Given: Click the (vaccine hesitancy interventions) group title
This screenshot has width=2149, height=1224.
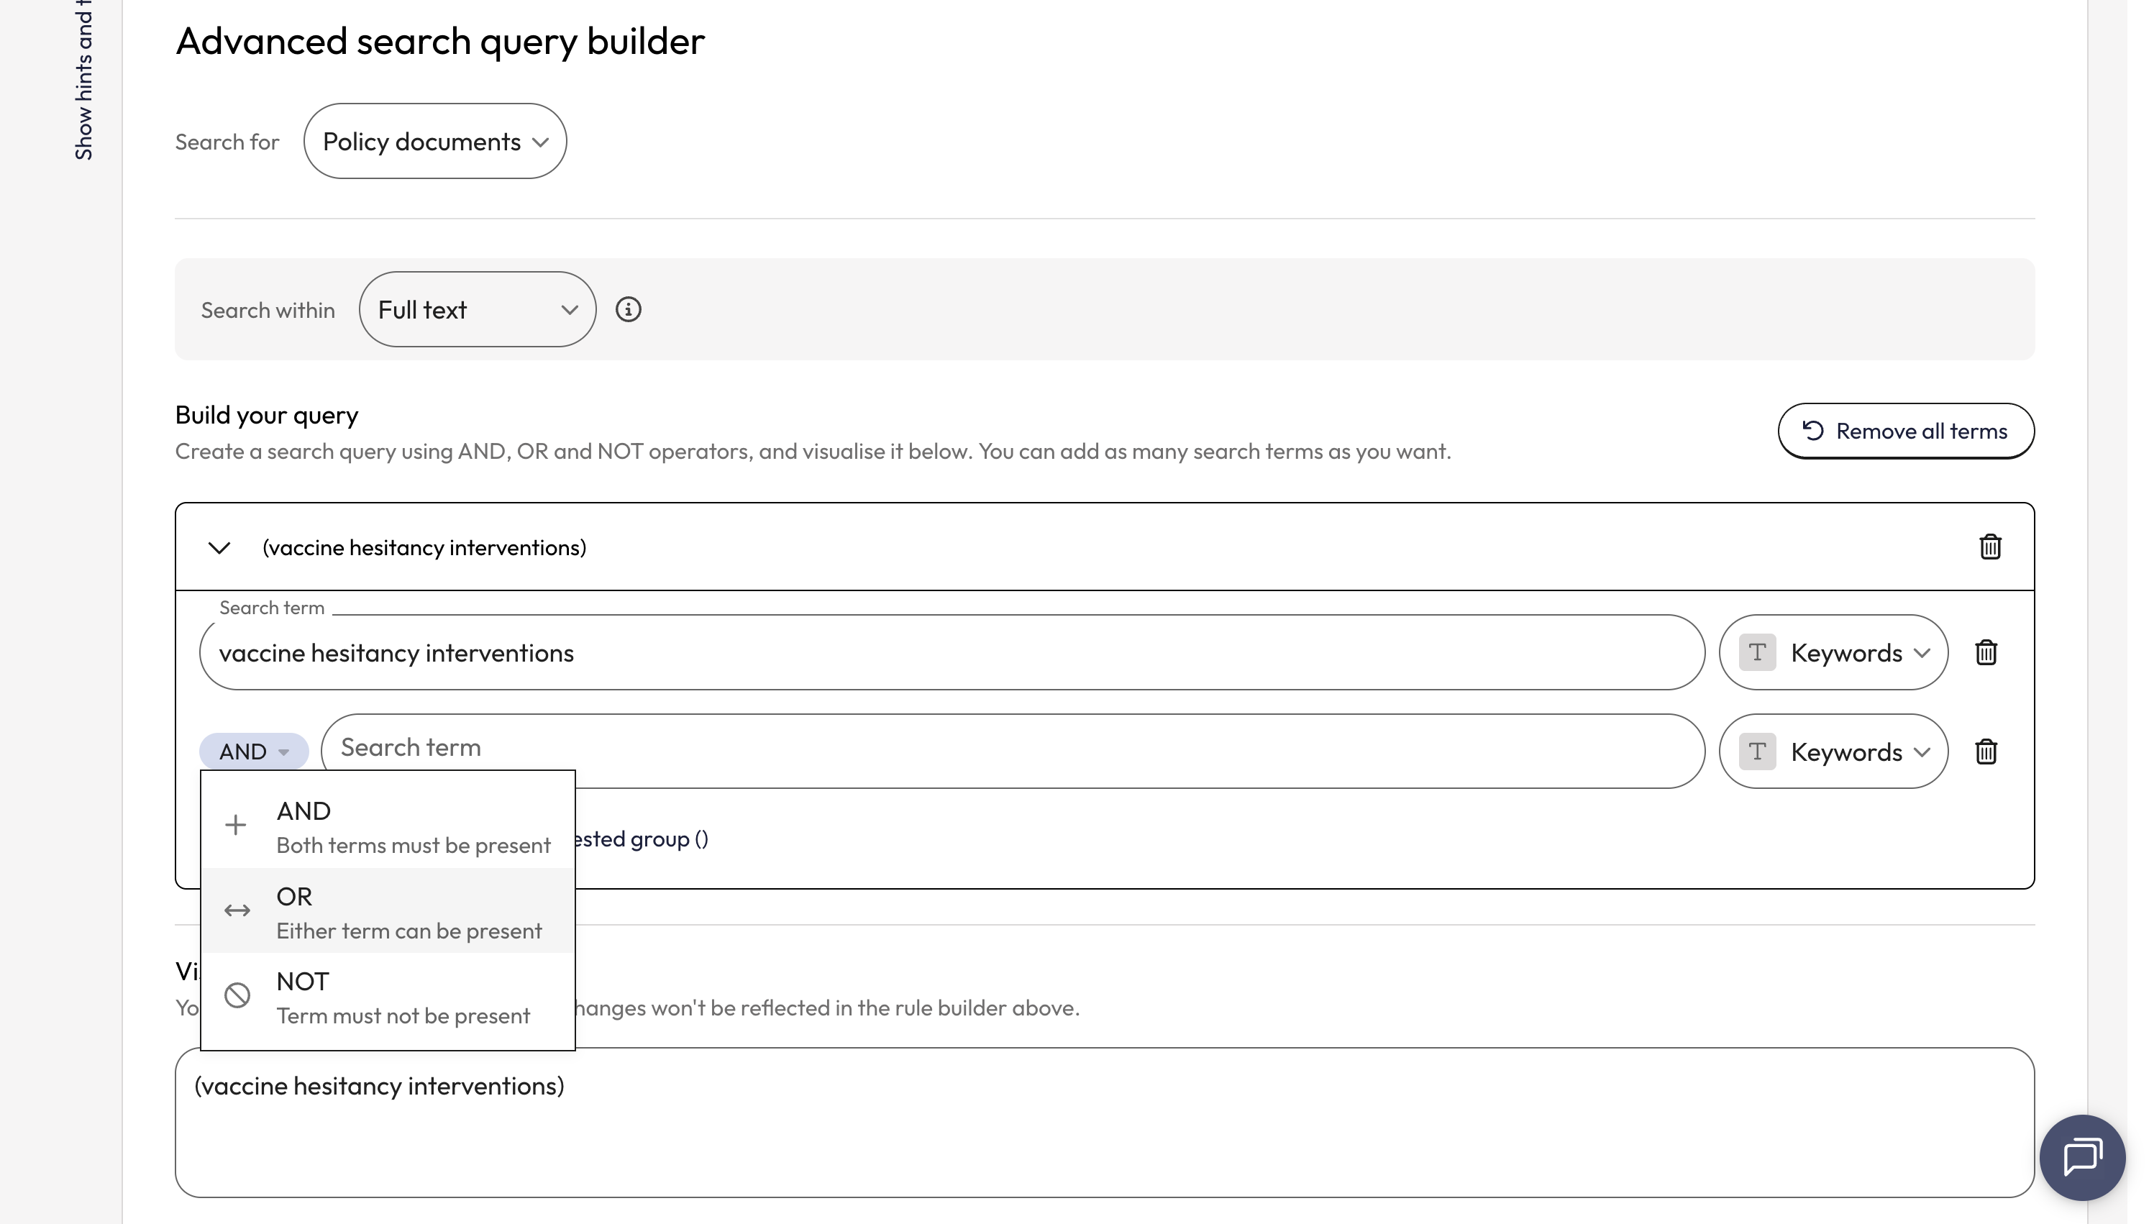Looking at the screenshot, I should point(424,548).
